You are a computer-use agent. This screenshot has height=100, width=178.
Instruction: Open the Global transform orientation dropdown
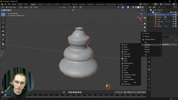click(64, 7)
